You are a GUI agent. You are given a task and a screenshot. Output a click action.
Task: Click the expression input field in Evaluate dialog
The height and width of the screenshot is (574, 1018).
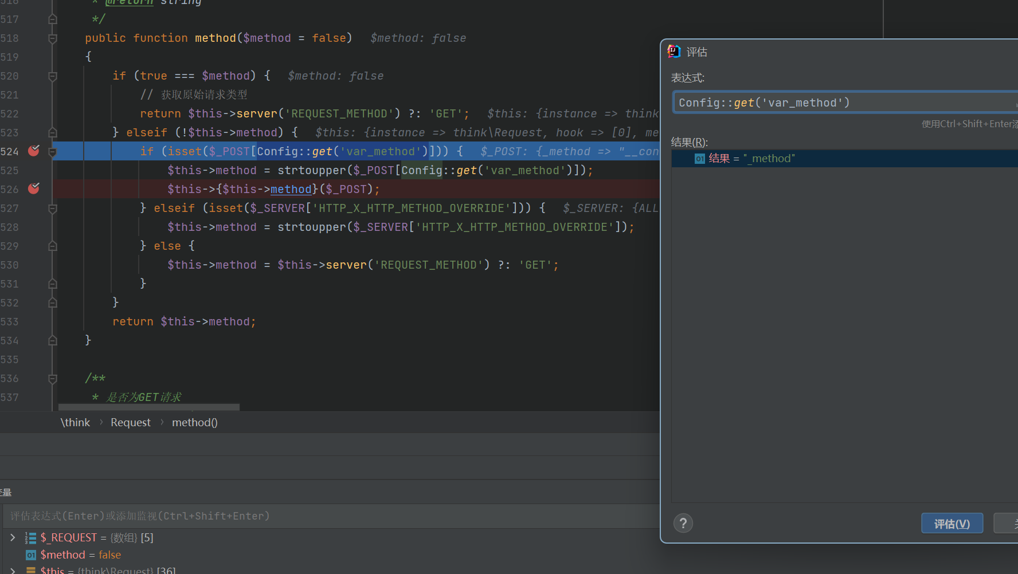(x=845, y=103)
